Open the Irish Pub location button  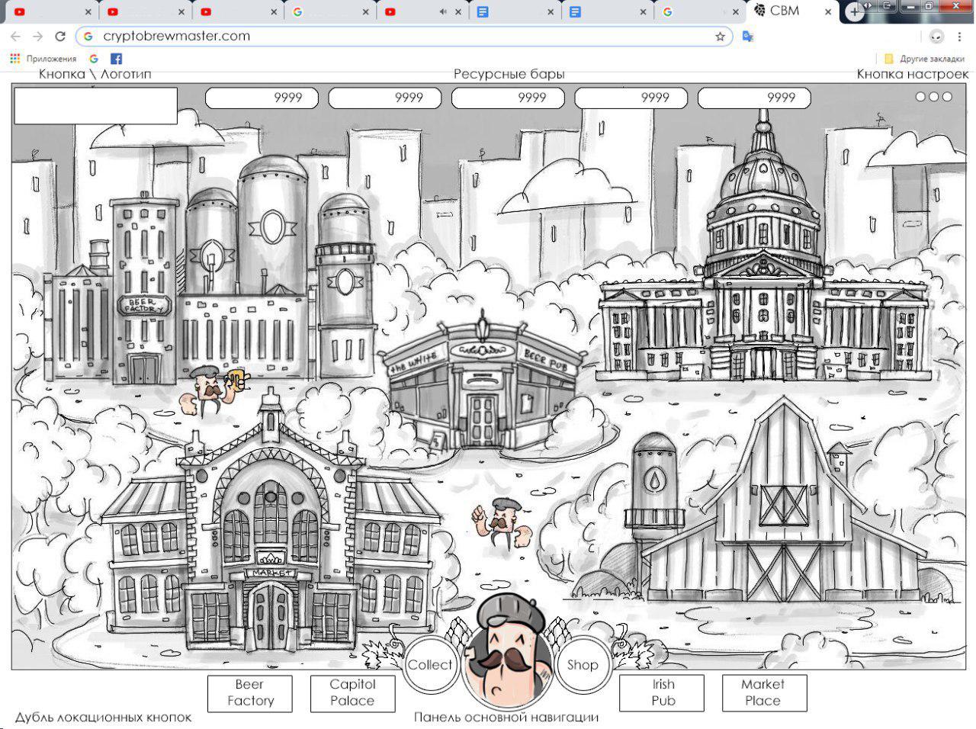(x=663, y=693)
